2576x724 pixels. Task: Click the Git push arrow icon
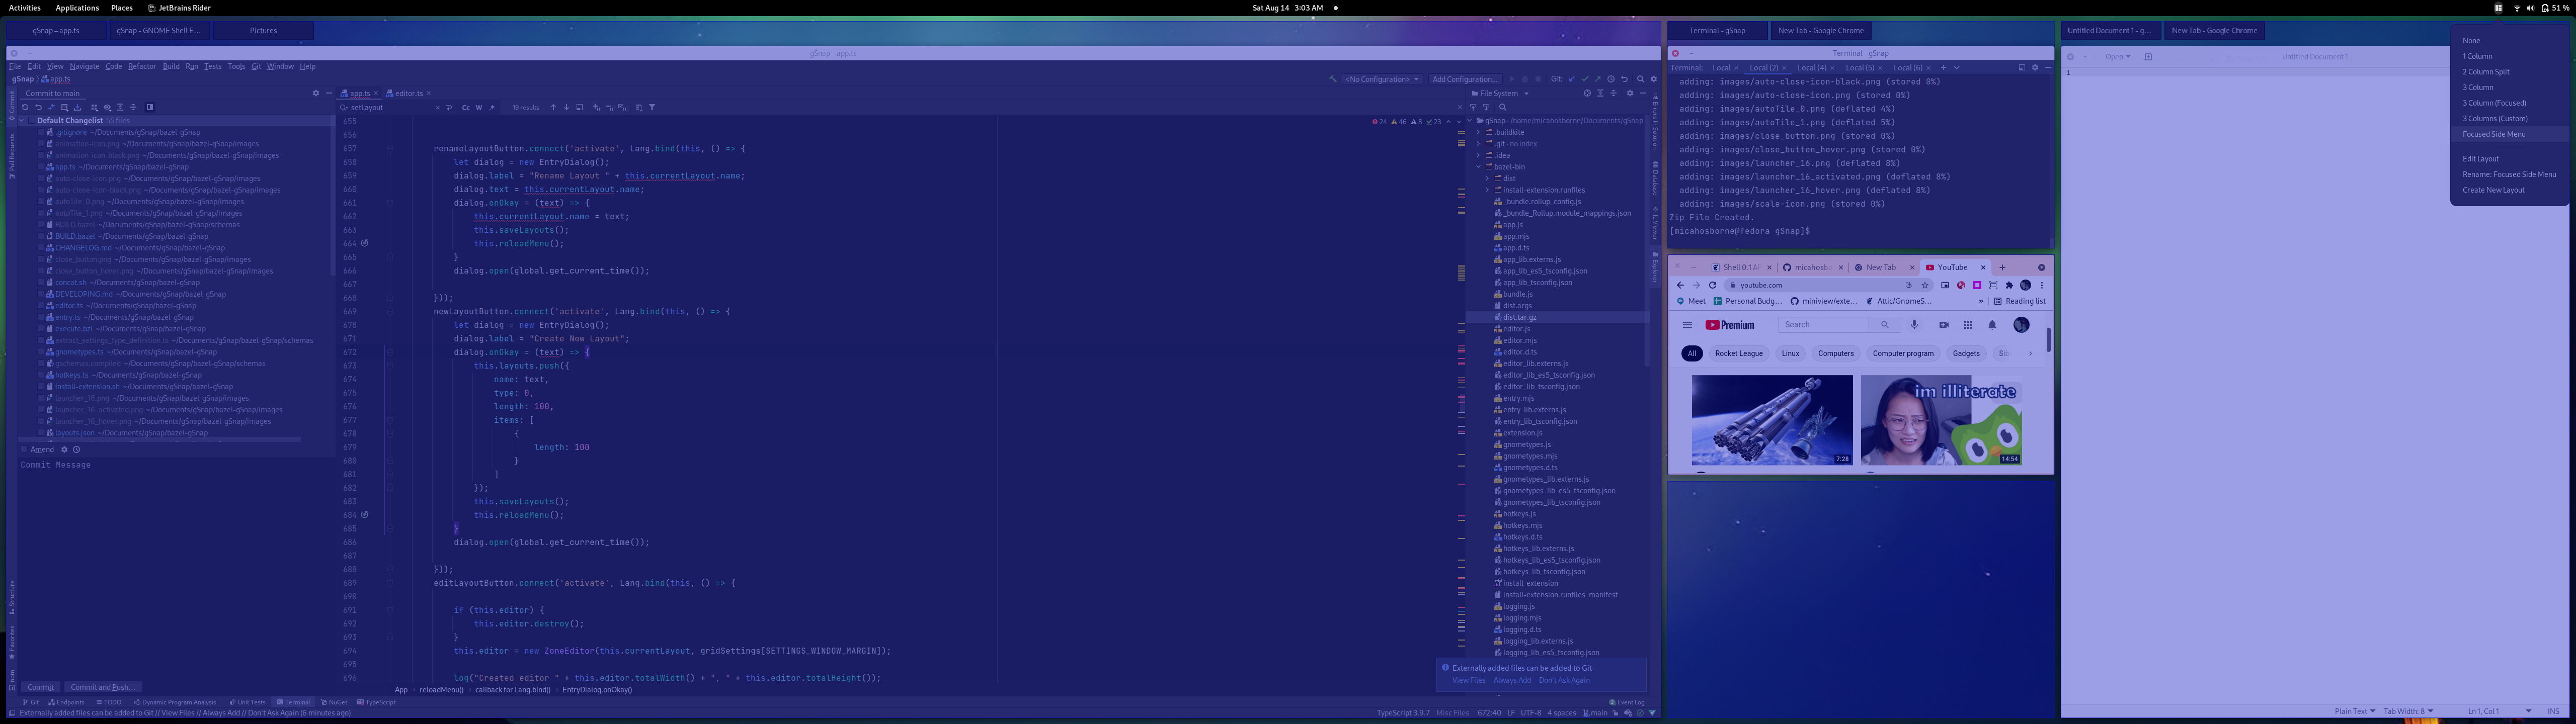click(x=1597, y=79)
